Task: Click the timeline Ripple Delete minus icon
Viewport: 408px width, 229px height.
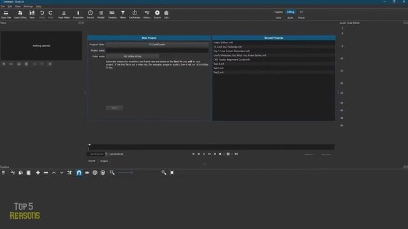Action: click(x=46, y=172)
